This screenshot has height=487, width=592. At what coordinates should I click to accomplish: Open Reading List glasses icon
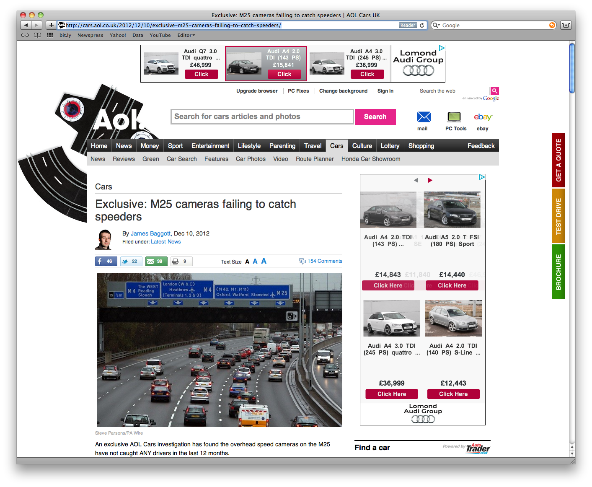(25, 35)
